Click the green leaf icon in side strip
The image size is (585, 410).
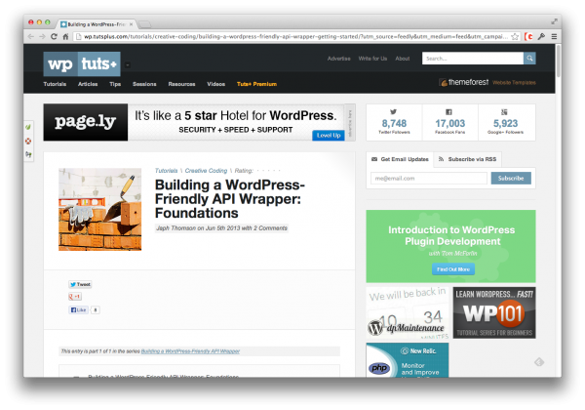(x=28, y=127)
